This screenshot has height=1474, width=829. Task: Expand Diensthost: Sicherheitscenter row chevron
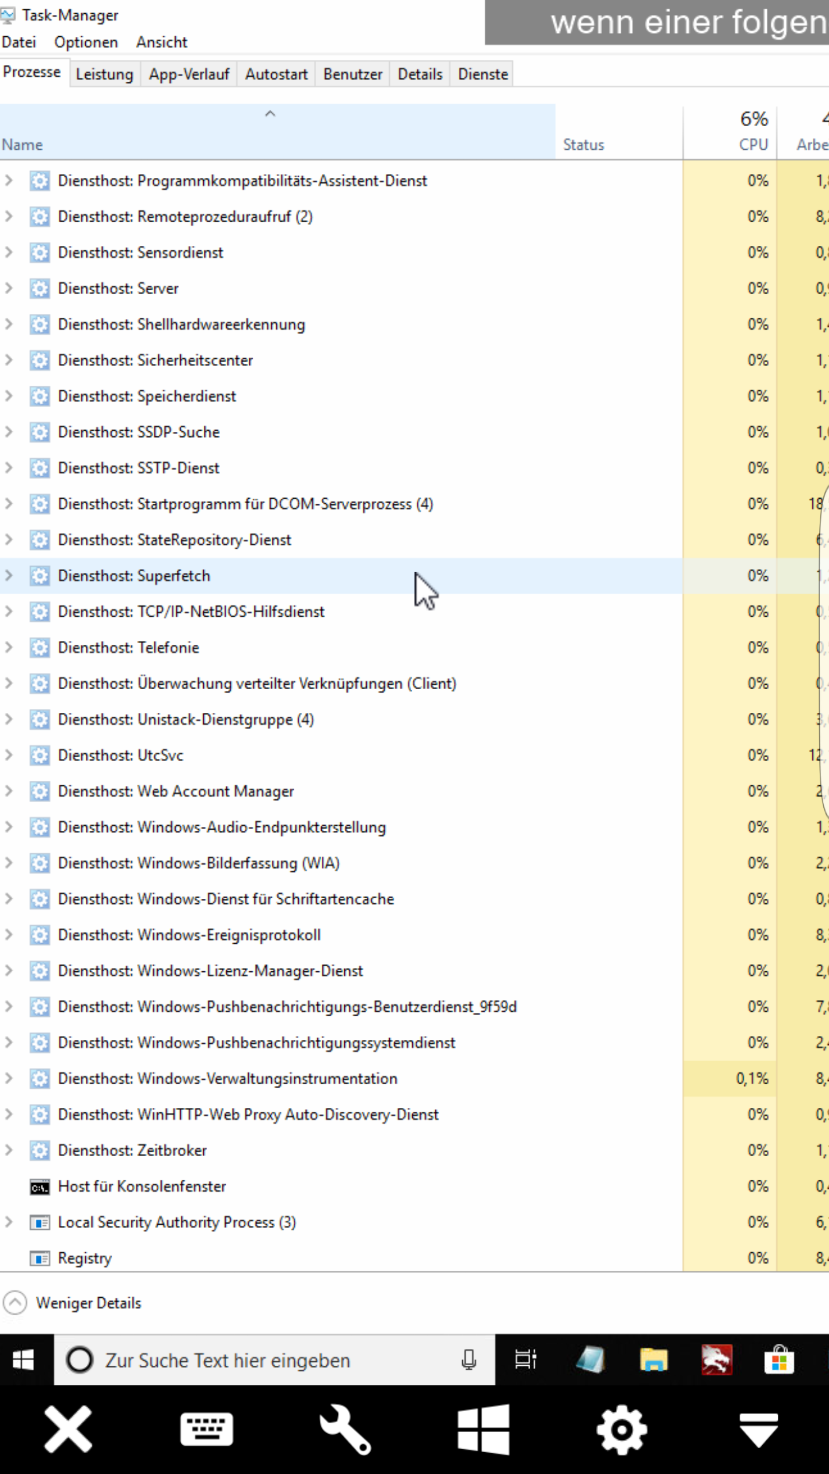tap(9, 360)
